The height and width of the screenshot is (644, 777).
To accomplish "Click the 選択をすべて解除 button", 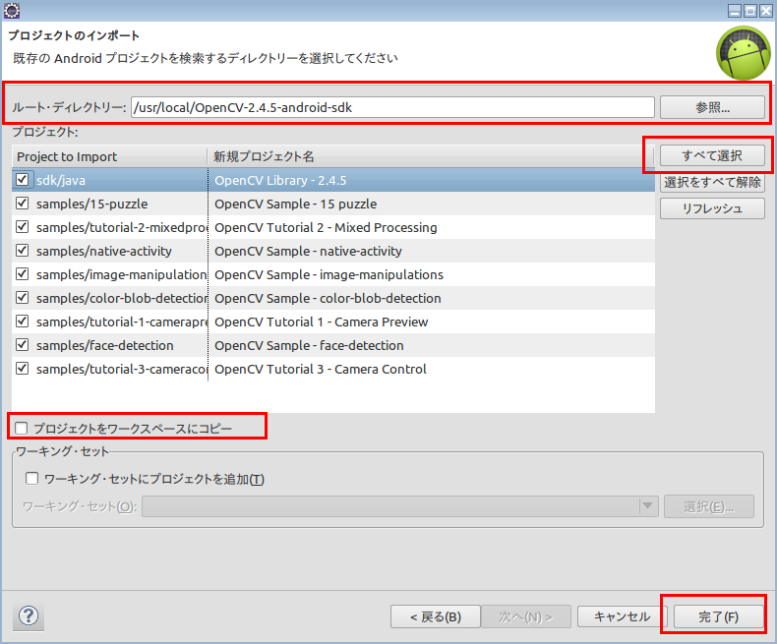I will [712, 182].
